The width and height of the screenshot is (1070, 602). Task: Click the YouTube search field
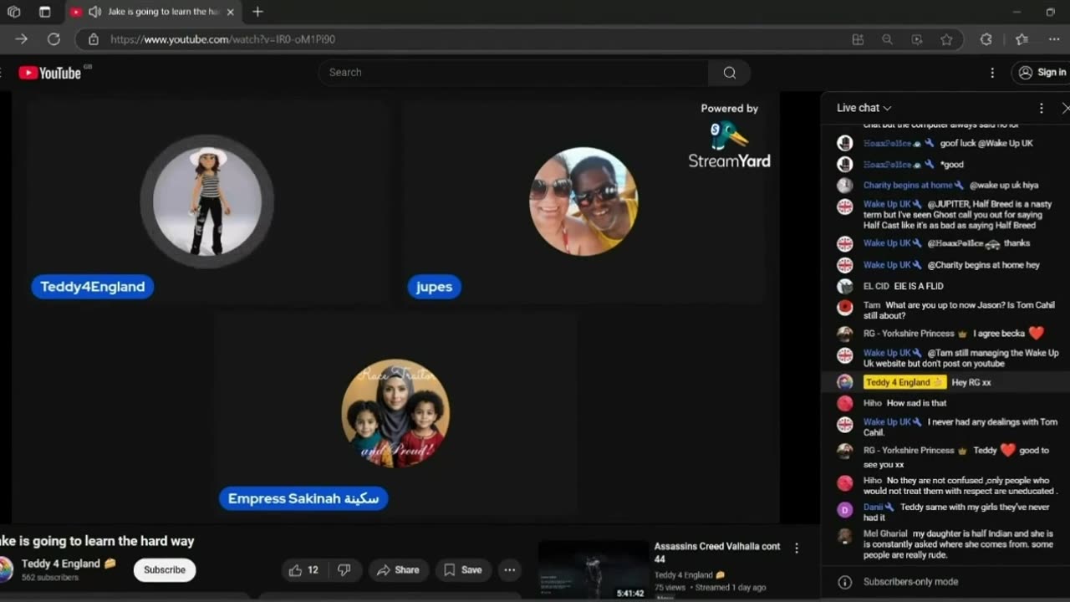[x=513, y=73]
